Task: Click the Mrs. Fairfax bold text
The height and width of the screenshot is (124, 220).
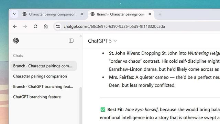Action: point(121,77)
